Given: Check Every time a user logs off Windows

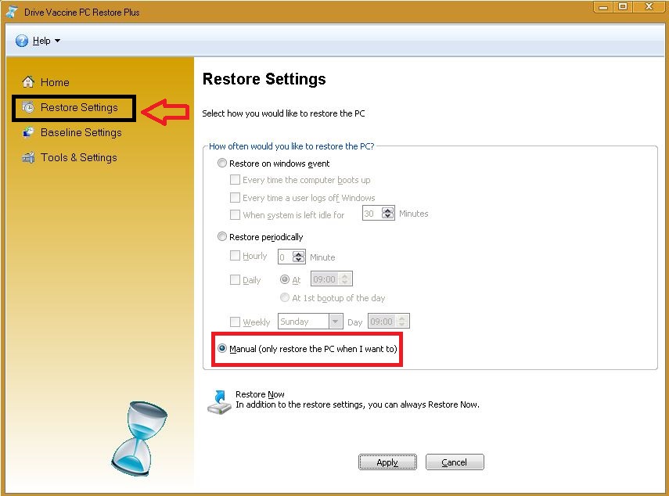Looking at the screenshot, I should point(235,197).
